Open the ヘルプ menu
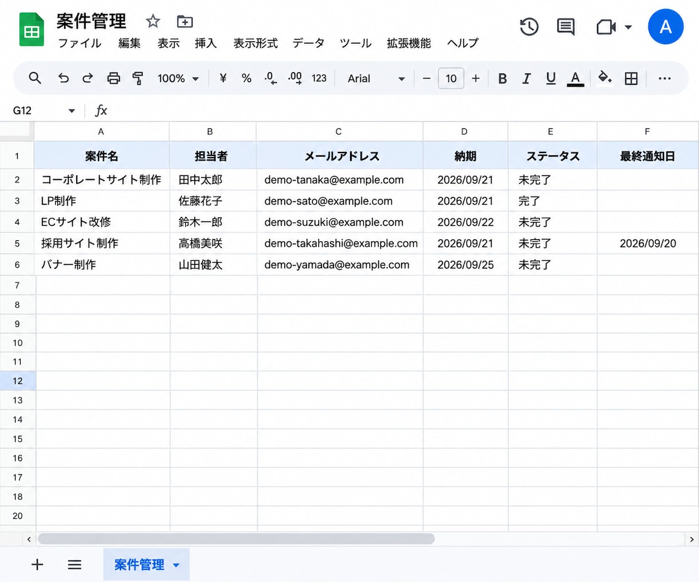The image size is (699, 582). pyautogui.click(x=462, y=43)
